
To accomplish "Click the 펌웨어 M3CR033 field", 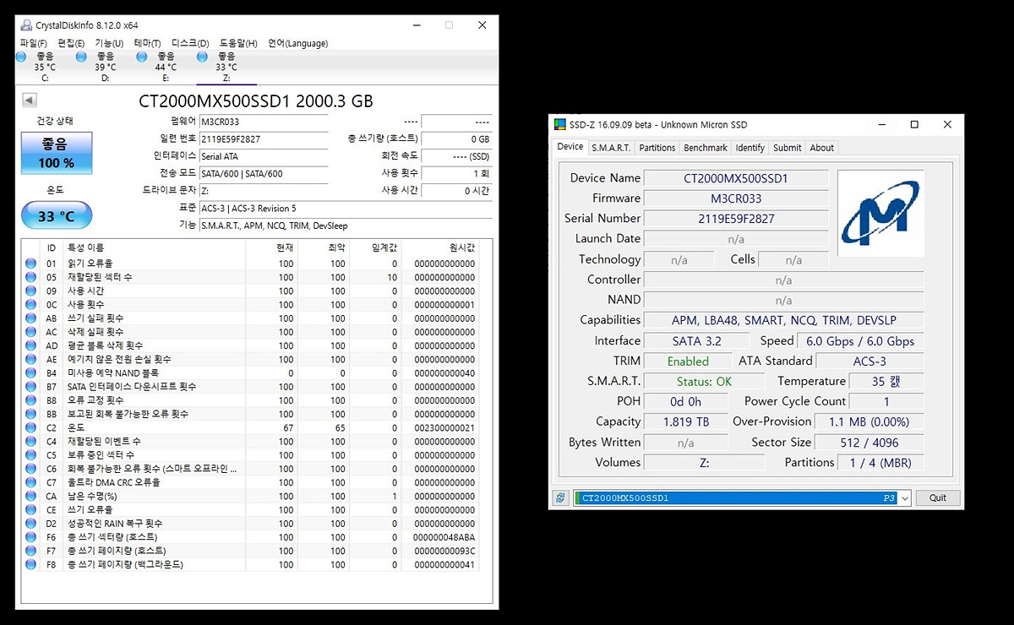I will [264, 122].
